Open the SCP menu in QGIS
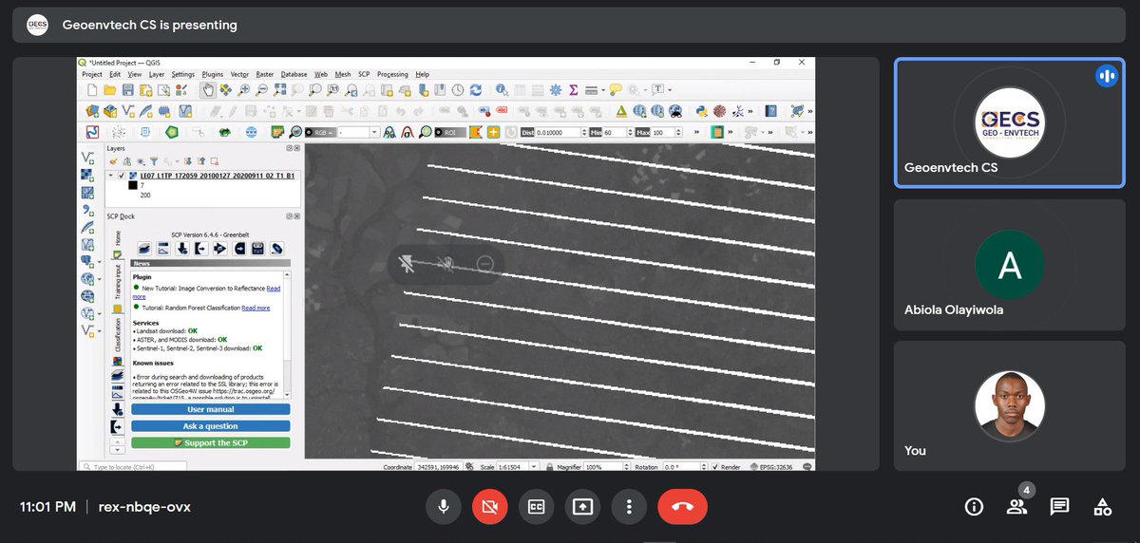Image resolution: width=1140 pixels, height=543 pixels. pyautogui.click(x=364, y=74)
